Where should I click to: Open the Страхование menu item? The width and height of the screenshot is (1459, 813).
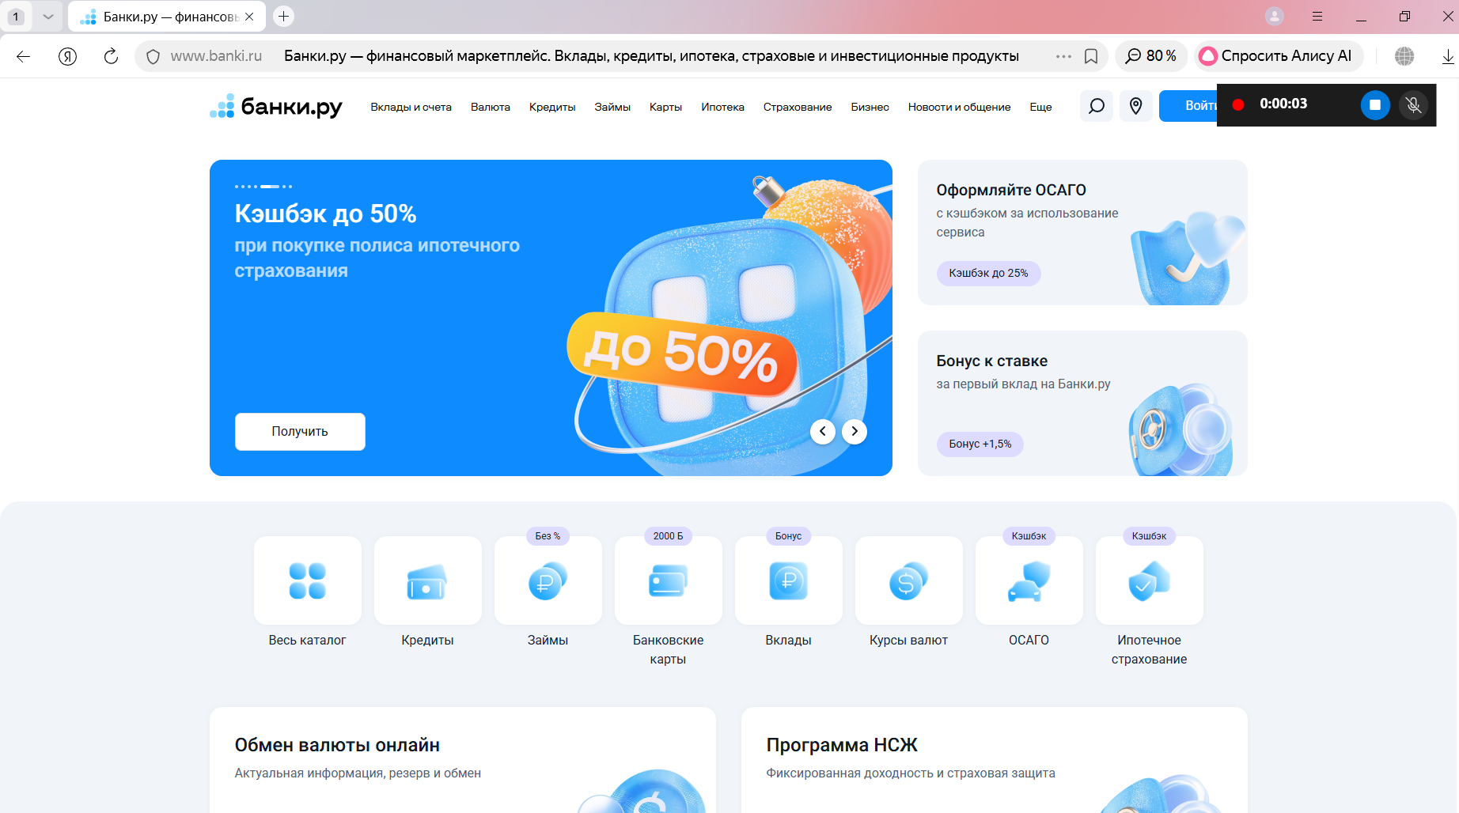coord(797,107)
